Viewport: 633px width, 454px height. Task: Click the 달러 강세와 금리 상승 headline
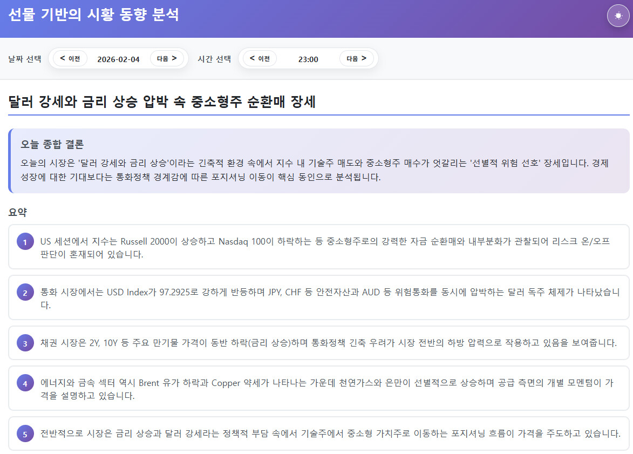162,102
